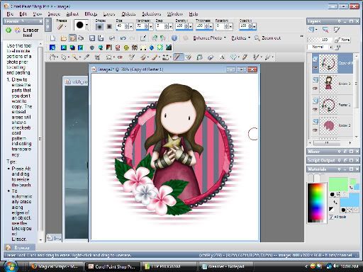Image resolution: width=363 pixels, height=272 pixels.
Task: Select the Raster 3 layer thumbnail
Action: (328, 84)
